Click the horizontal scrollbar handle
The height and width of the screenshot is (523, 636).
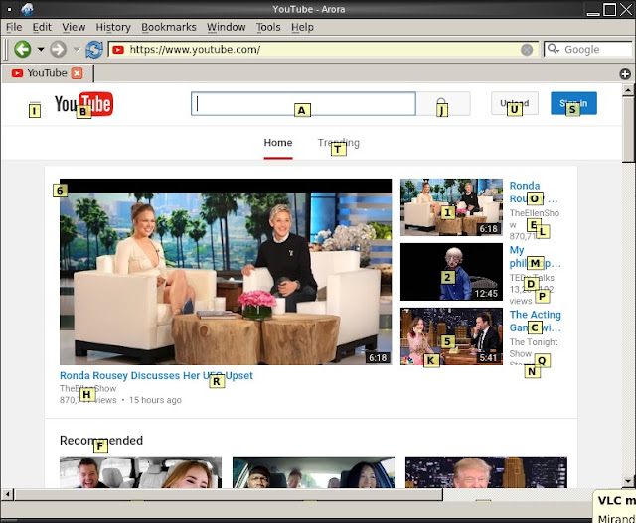click(x=229, y=494)
